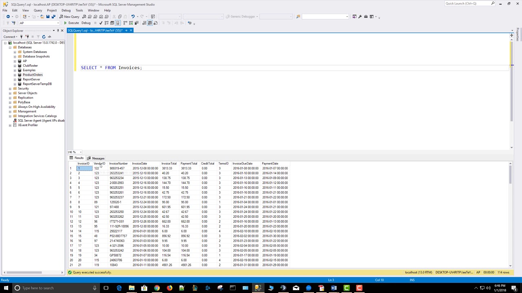Close the Object Explorer panel
Screen dimensions: 522x293
tap(62, 31)
